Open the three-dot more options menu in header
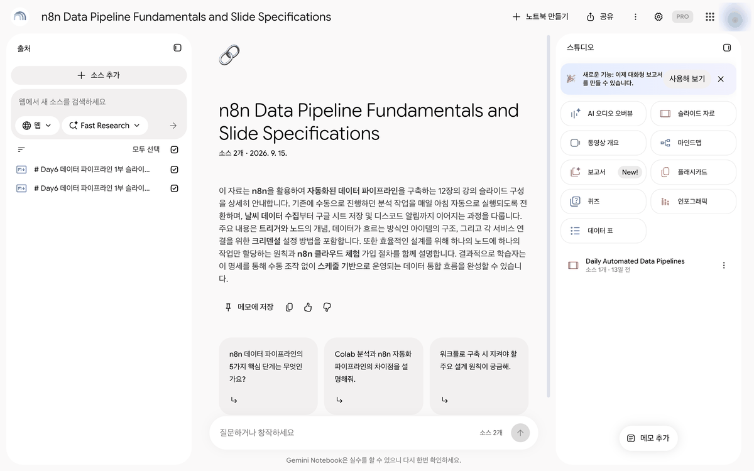Screen dimensions: 754x471 [x=635, y=17]
